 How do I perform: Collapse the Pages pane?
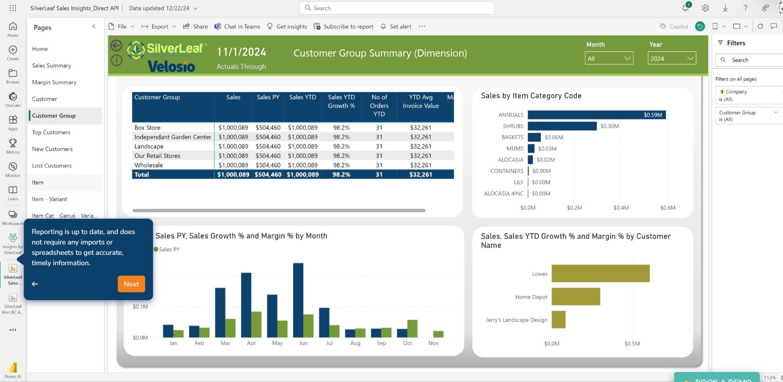(x=94, y=26)
